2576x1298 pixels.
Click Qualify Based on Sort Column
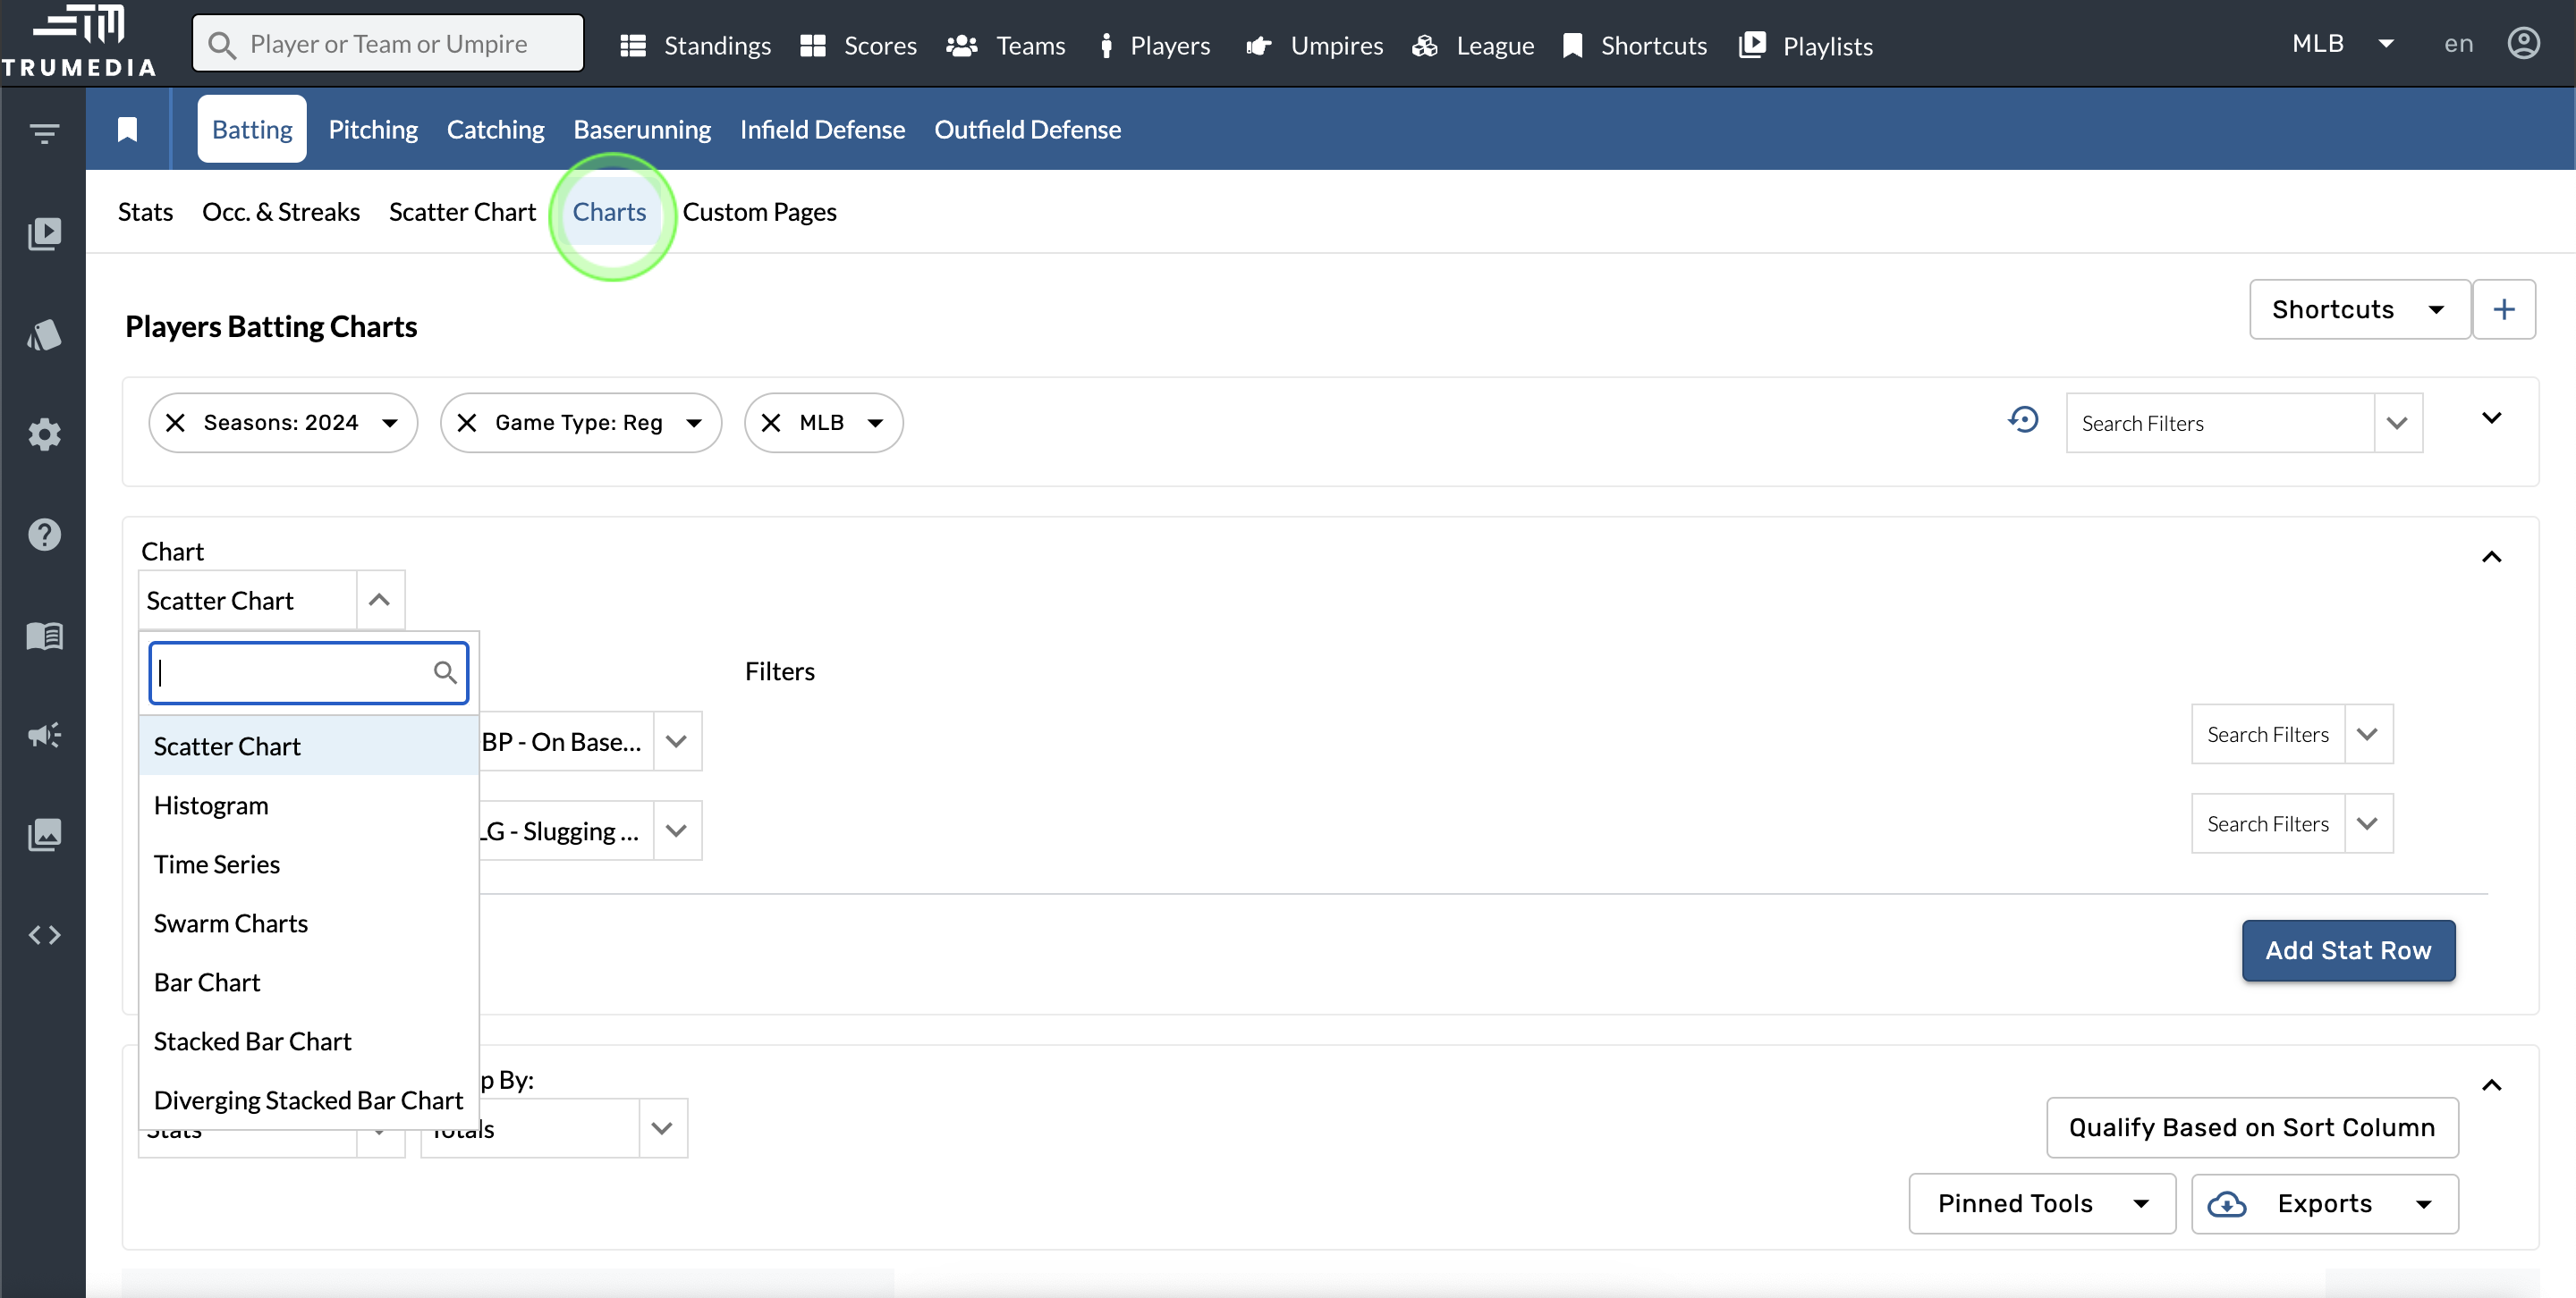point(2251,1127)
